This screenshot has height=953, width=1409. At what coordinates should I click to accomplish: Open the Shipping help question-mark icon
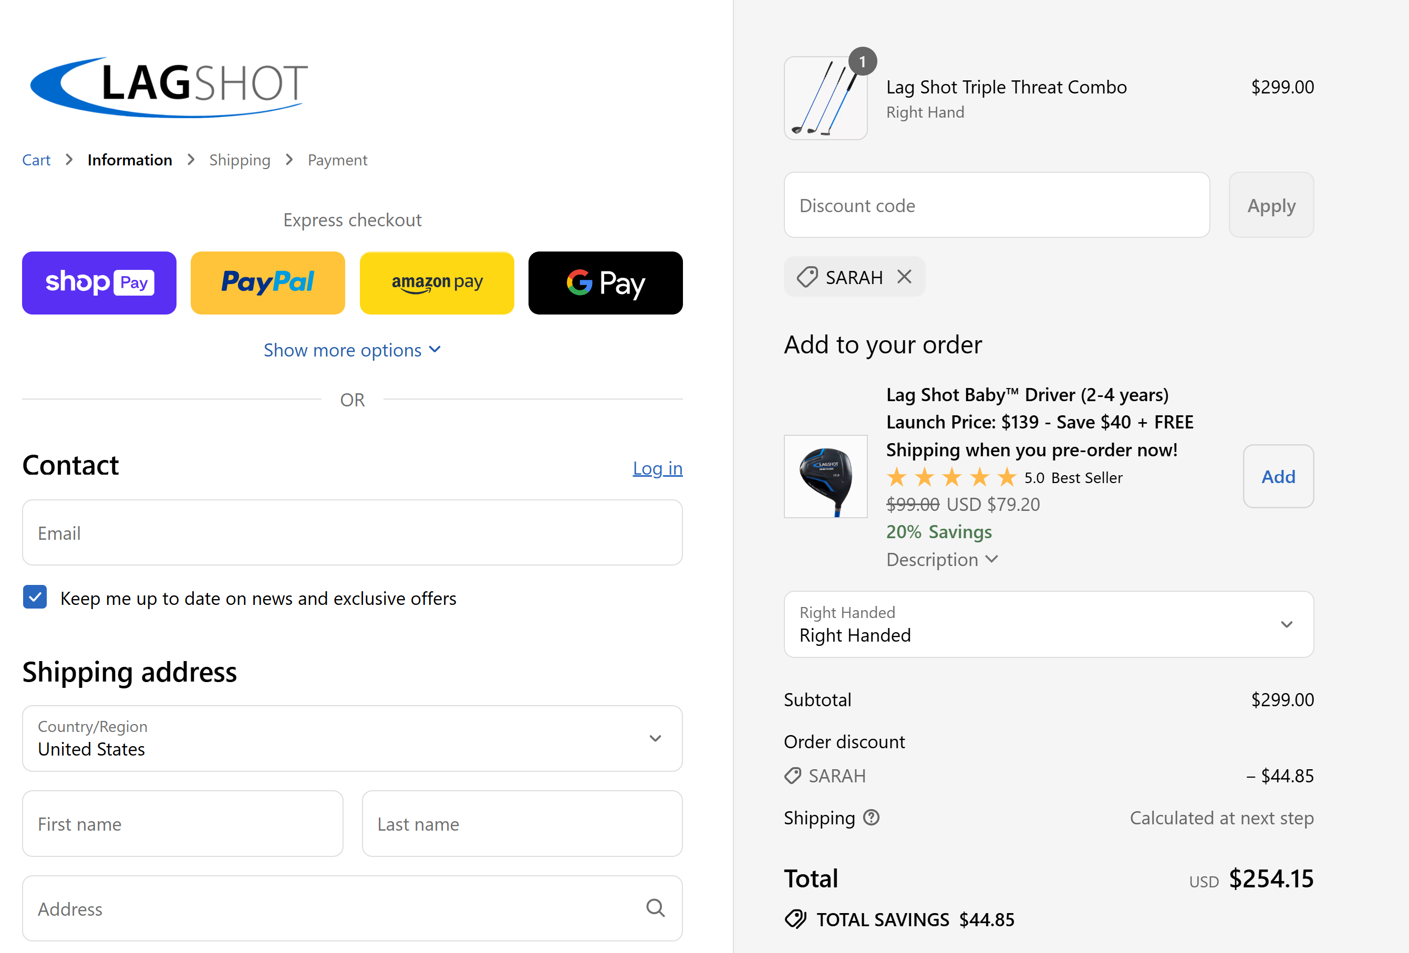tap(871, 818)
